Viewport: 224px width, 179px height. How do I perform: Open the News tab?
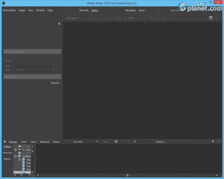[x=142, y=10]
